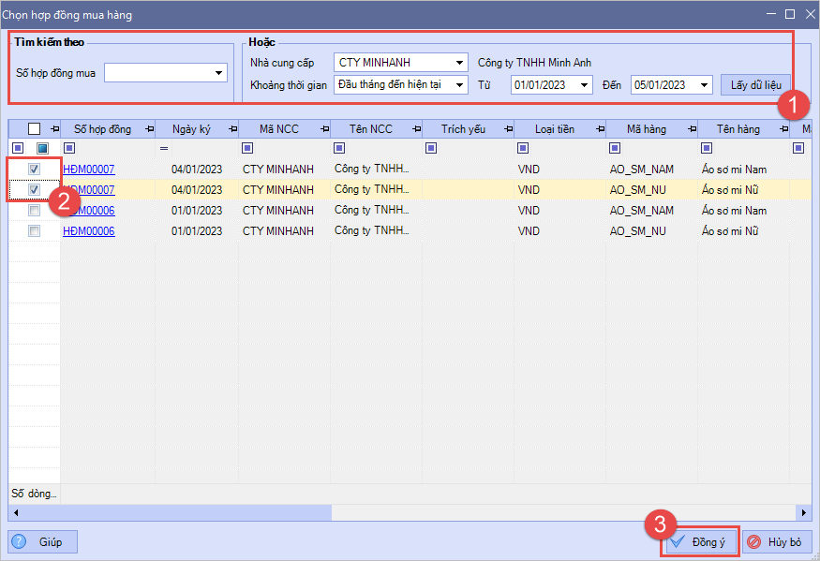
Task: Click filter operator icon under Mã NCC column
Action: pos(247,148)
